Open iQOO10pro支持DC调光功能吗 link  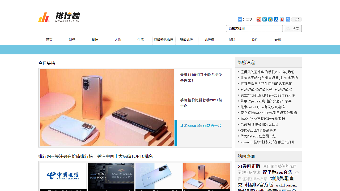pos(263,119)
